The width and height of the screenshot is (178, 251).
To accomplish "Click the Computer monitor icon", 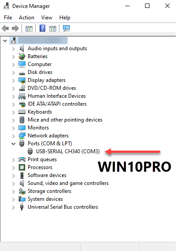I will coord(22,64).
